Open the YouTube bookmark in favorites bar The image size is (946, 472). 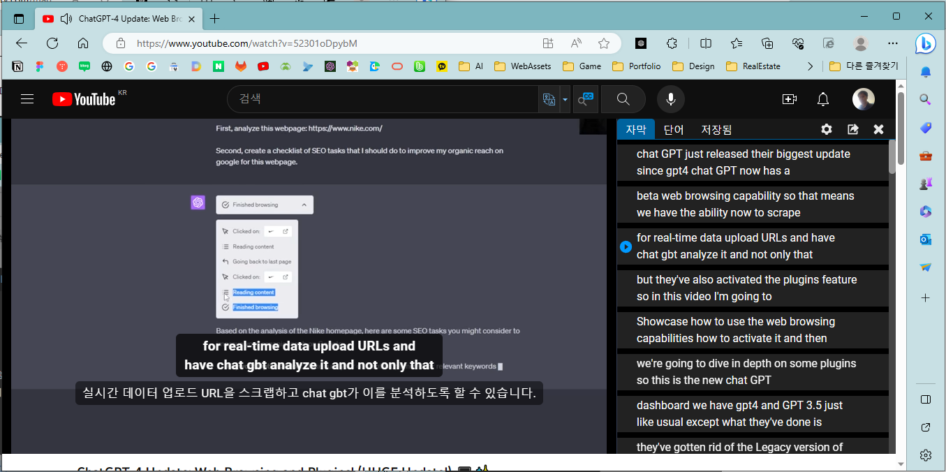coord(263,66)
